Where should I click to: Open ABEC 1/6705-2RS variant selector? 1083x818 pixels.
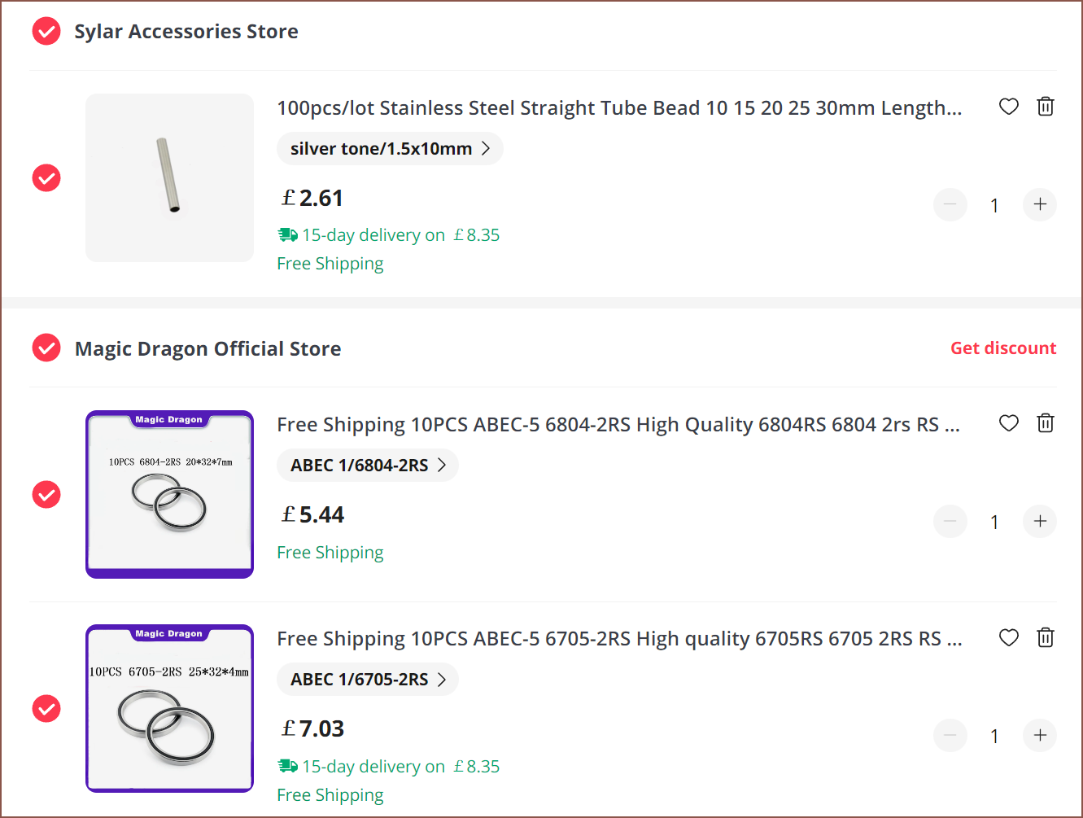pyautogui.click(x=368, y=680)
